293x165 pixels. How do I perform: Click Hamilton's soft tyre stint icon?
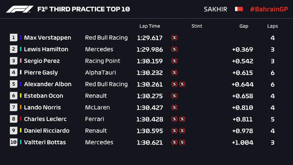coord(175,50)
